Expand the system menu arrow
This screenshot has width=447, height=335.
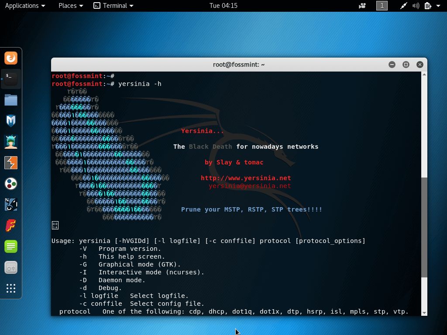coord(438,6)
